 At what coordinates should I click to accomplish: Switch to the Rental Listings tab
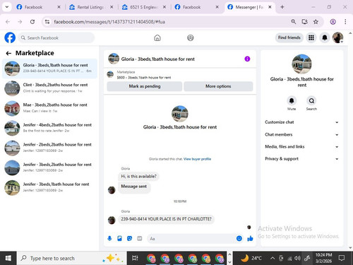(x=91, y=7)
